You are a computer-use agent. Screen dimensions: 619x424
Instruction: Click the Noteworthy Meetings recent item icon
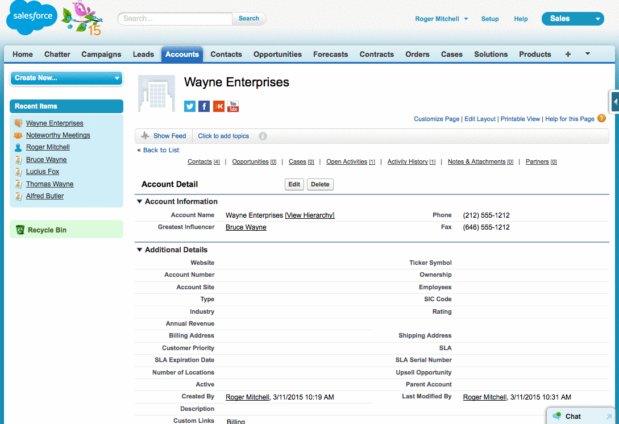point(18,135)
